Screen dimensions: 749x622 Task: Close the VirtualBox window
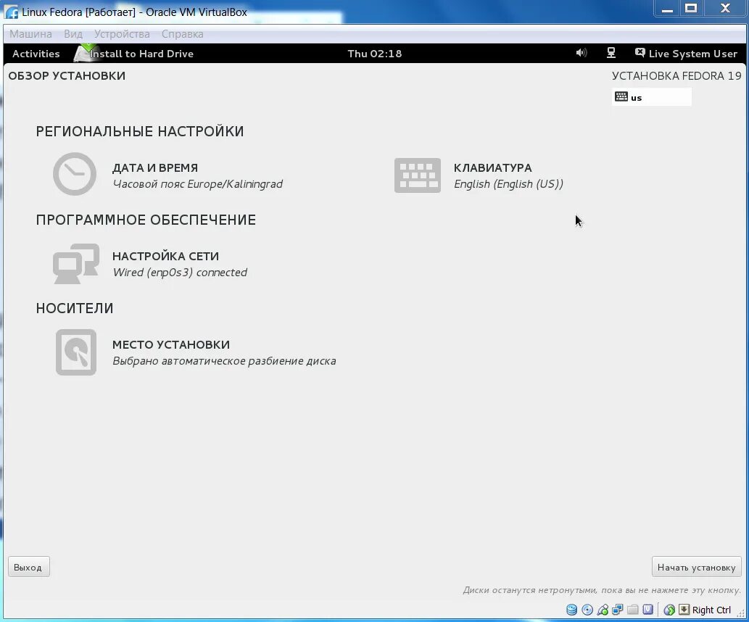click(x=725, y=9)
